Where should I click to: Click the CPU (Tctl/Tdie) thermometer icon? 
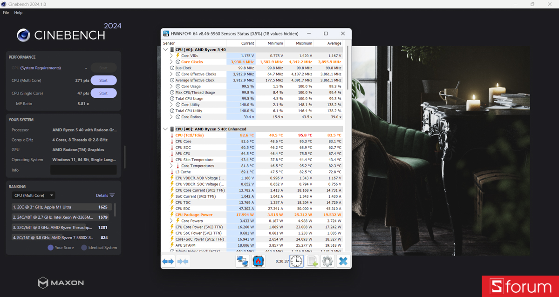pyautogui.click(x=172, y=135)
